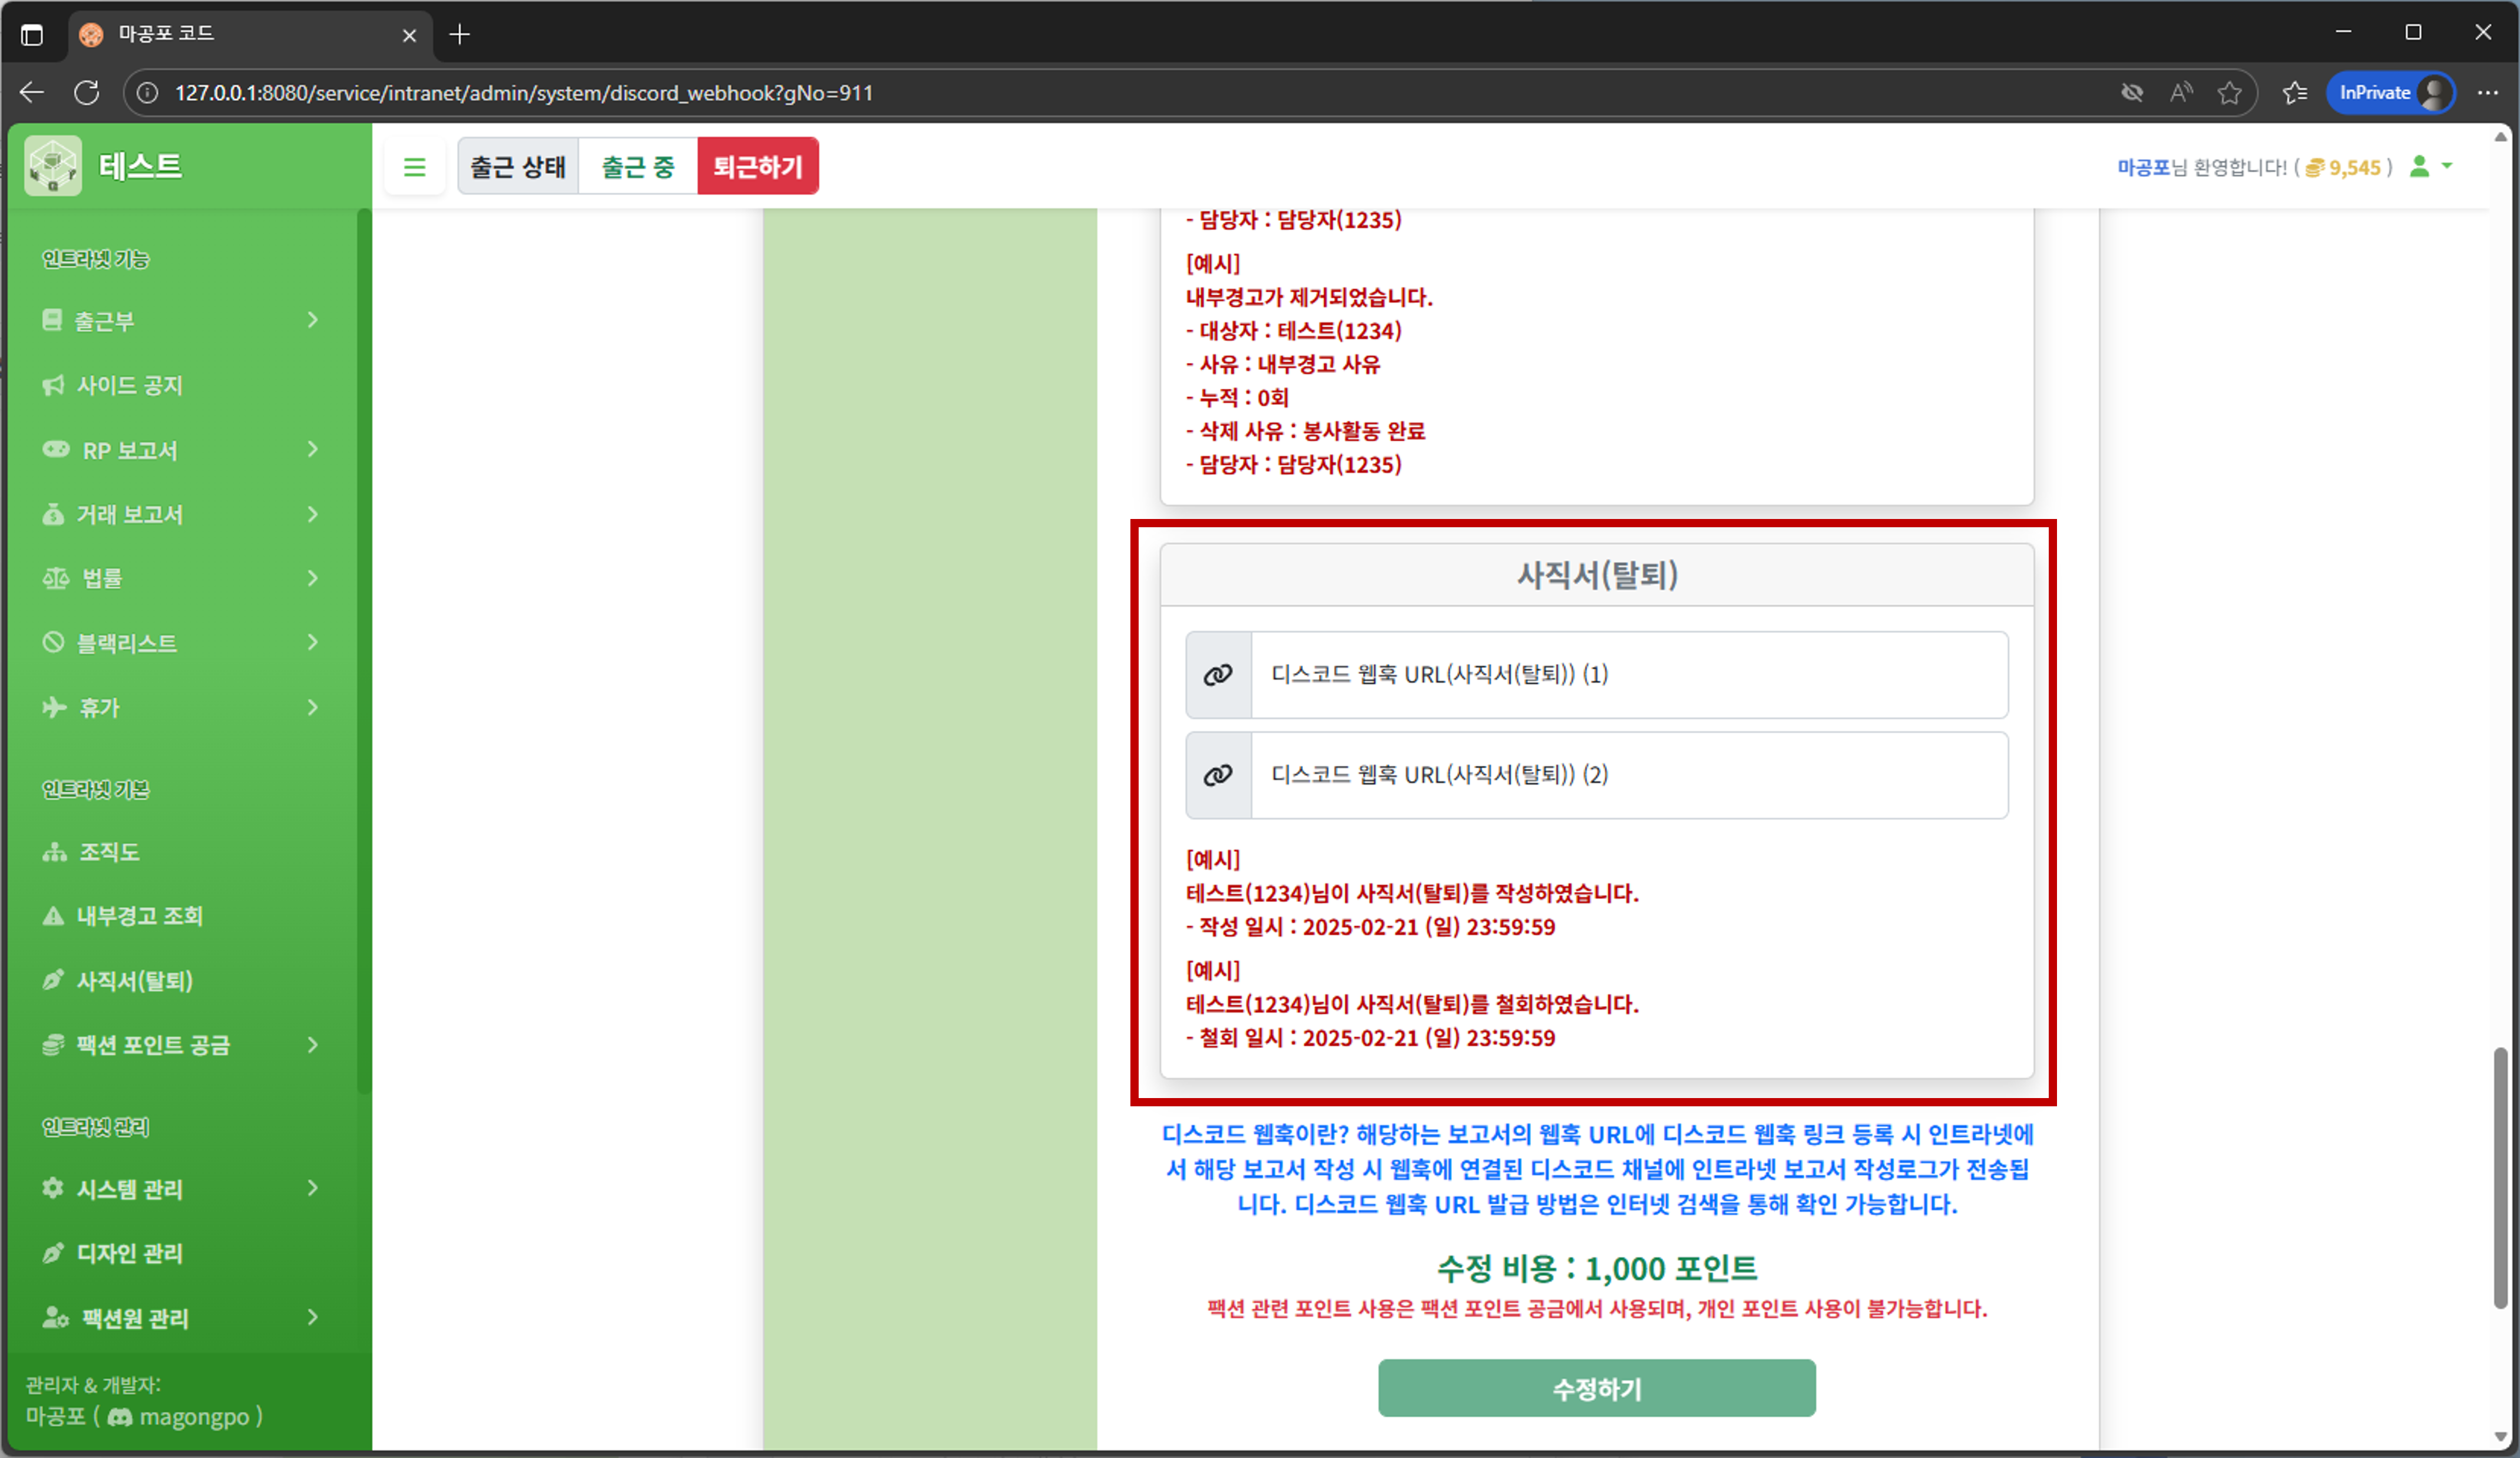Open the hamburger menu at top

tap(415, 166)
